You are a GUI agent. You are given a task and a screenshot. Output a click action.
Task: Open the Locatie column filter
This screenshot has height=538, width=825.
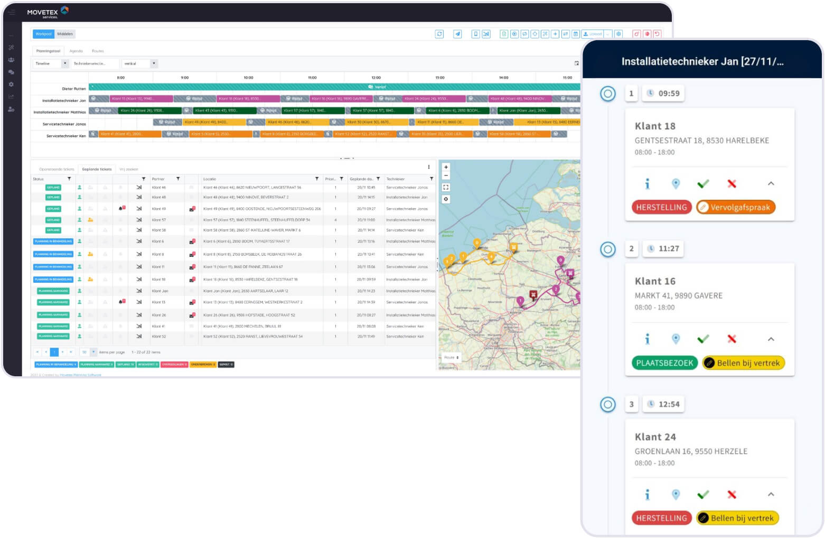coord(317,179)
